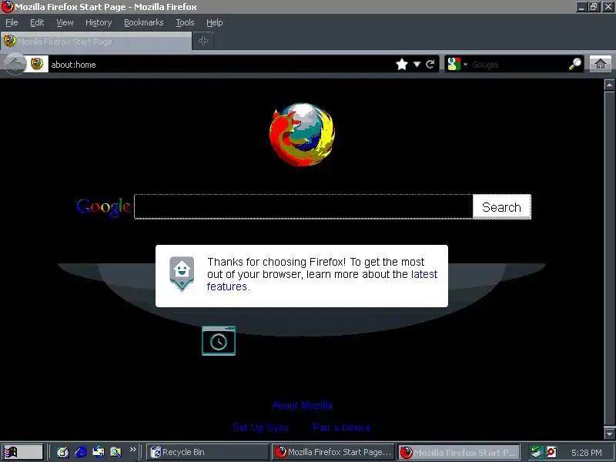Screen dimensions: 616x462
Task: Click the network tray icon
Action: pyautogui.click(x=536, y=452)
